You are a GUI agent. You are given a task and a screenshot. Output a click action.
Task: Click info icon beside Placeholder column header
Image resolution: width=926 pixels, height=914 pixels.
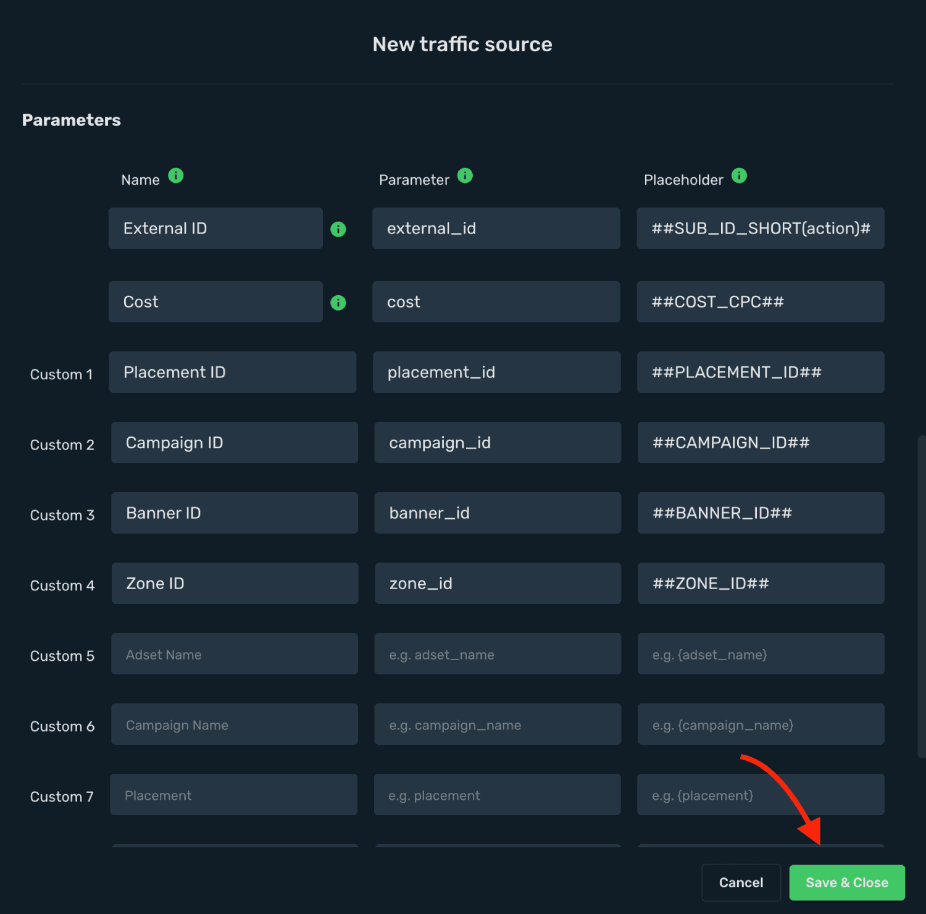pyautogui.click(x=739, y=176)
